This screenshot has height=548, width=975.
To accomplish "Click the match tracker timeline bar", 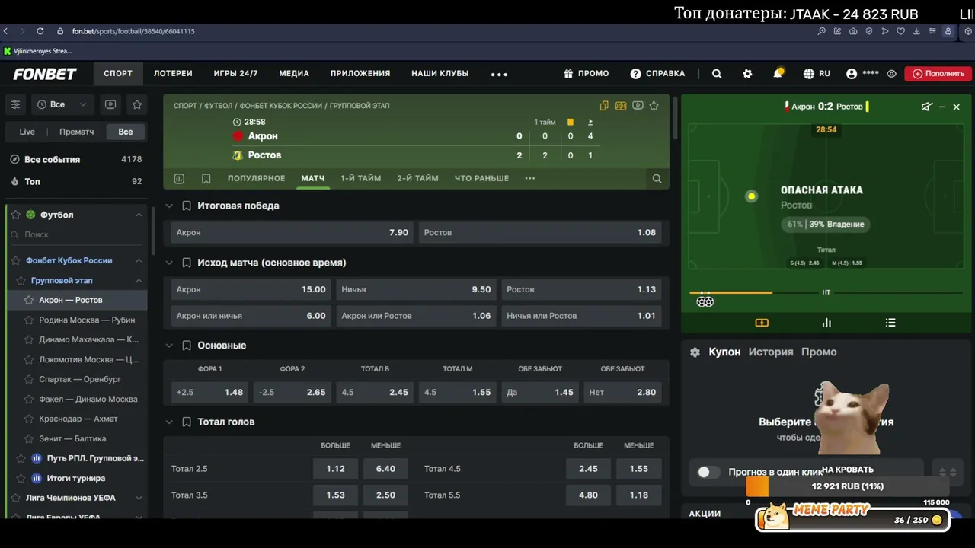I will click(826, 292).
